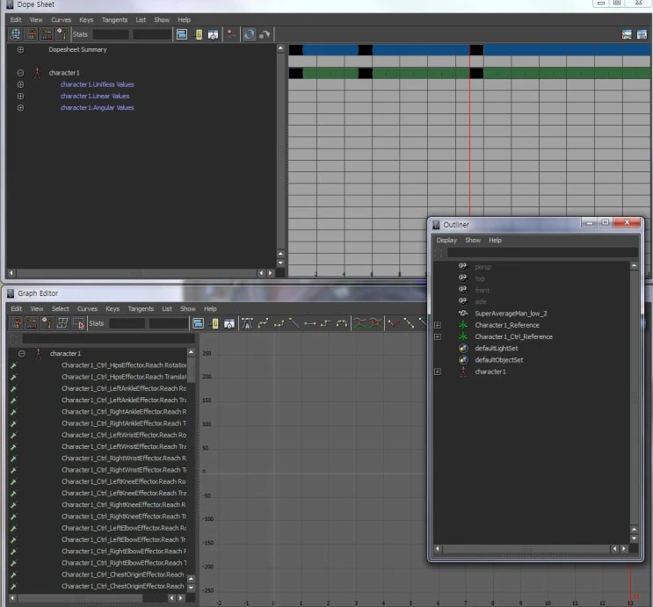This screenshot has height=607, width=653.
Task: Toggle pin on first Character1_Ctrl_ChestOriginEffector channel
Action: coord(13,574)
